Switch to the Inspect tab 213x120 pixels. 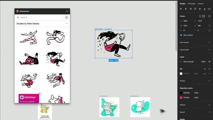(200, 4)
